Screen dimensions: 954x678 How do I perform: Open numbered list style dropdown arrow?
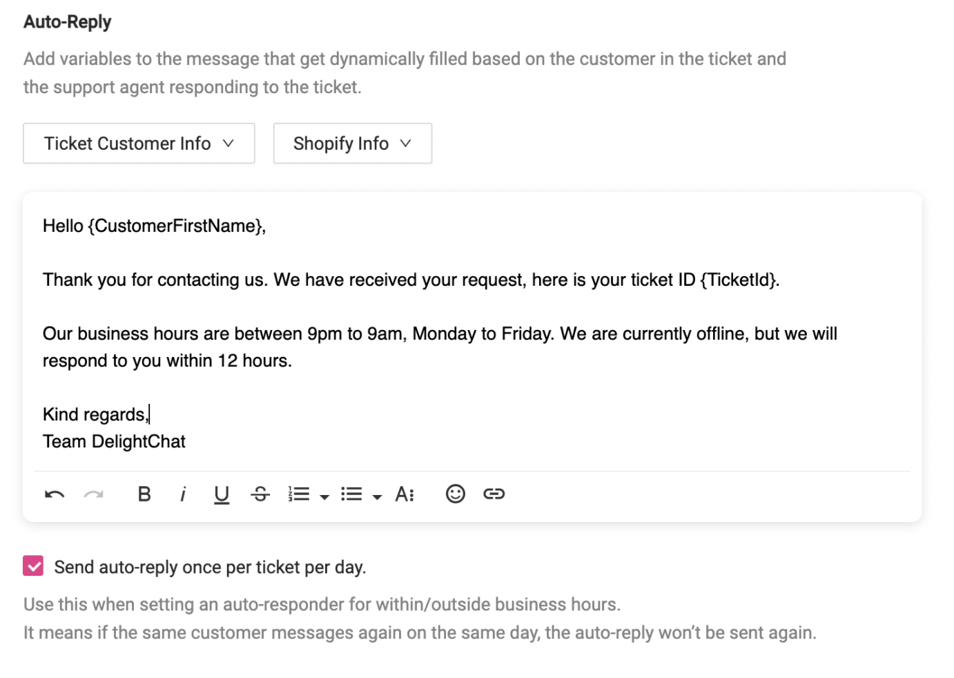[324, 496]
